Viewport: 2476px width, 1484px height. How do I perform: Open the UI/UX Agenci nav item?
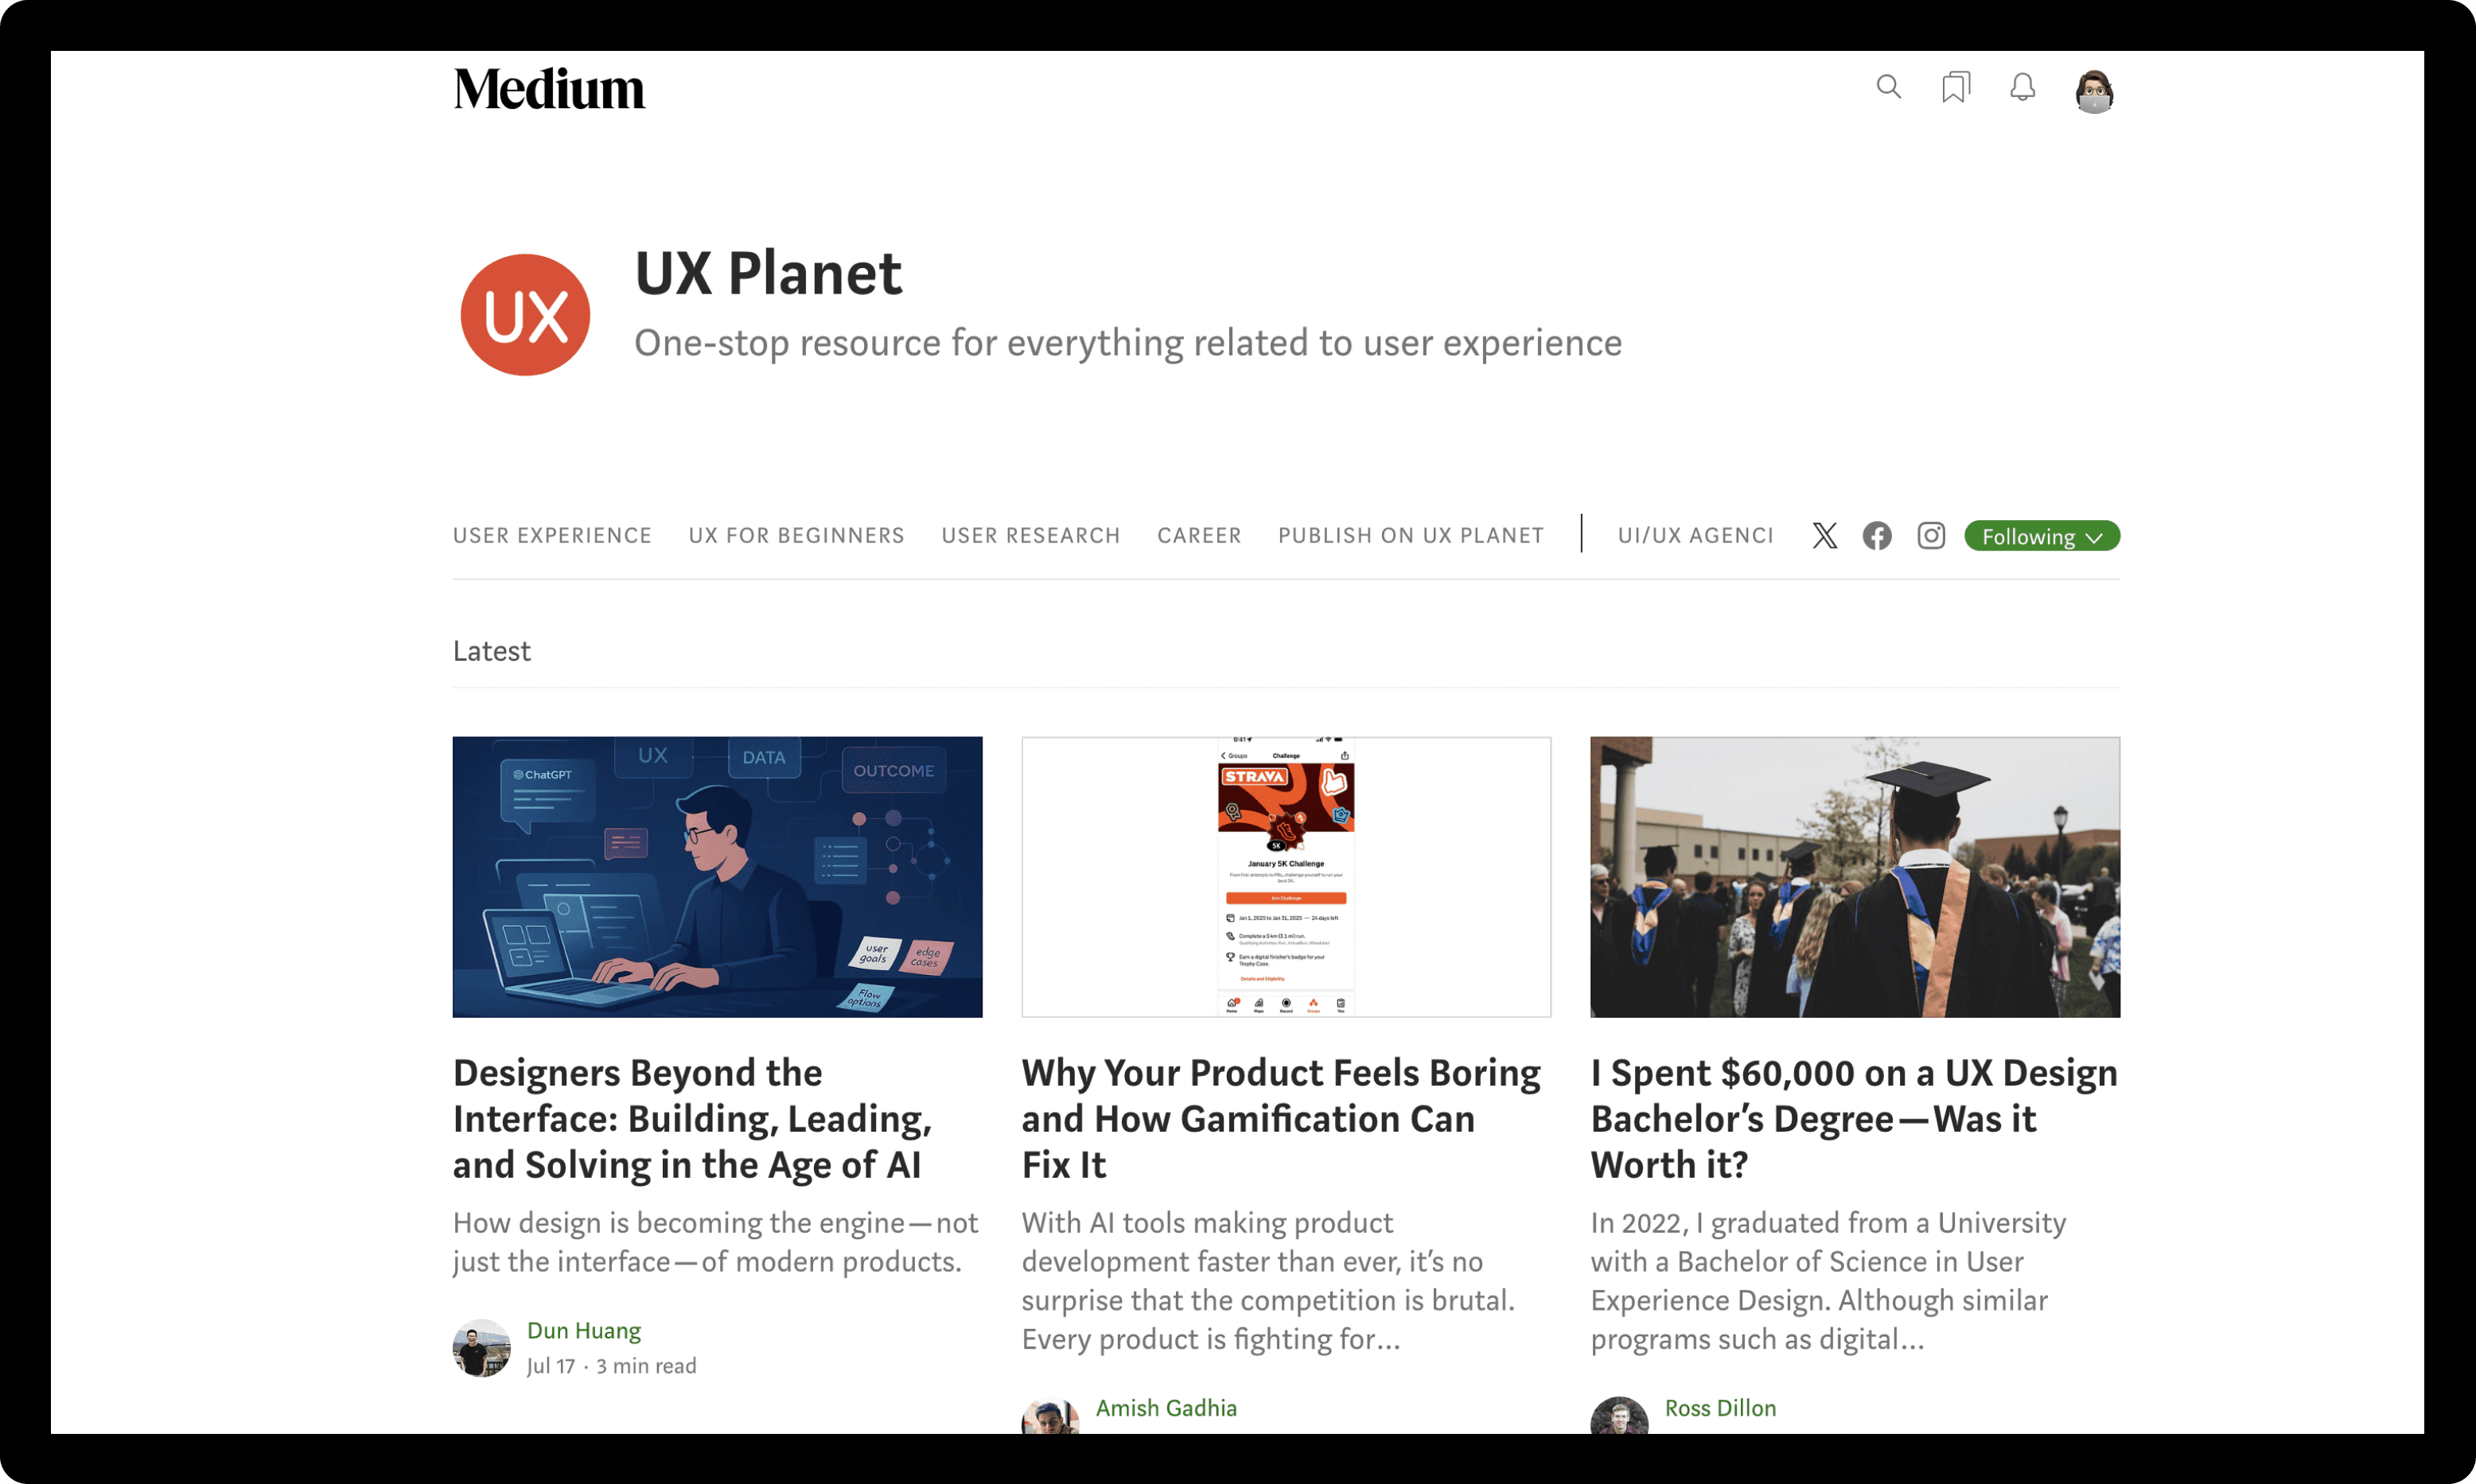coord(1695,536)
